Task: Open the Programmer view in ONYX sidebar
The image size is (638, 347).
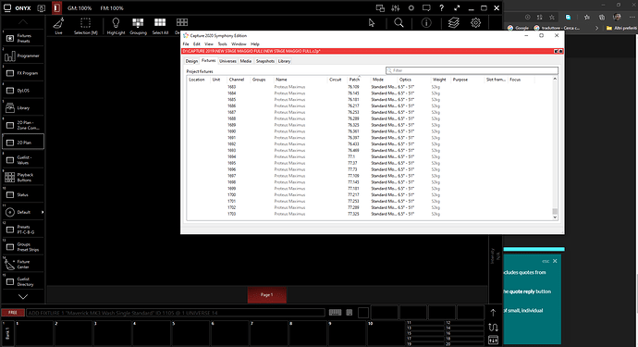Action: [x=23, y=56]
